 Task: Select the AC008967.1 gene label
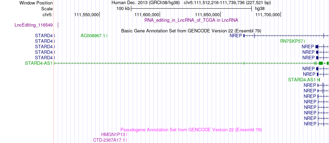[x=94, y=36]
